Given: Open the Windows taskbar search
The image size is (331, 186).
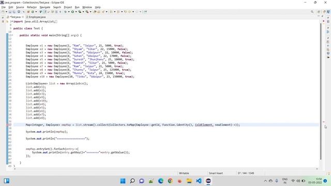Looking at the screenshot, I should (132, 181).
